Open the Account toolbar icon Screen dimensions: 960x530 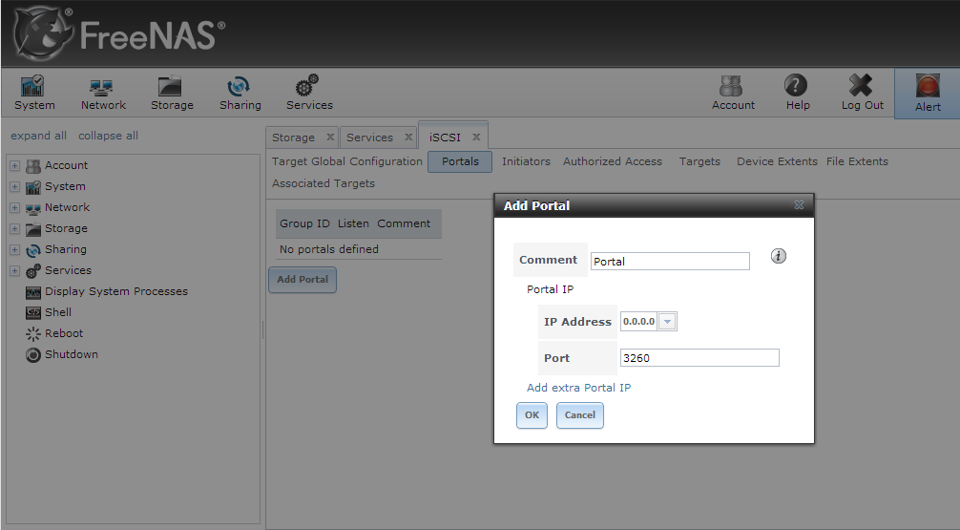[x=731, y=86]
